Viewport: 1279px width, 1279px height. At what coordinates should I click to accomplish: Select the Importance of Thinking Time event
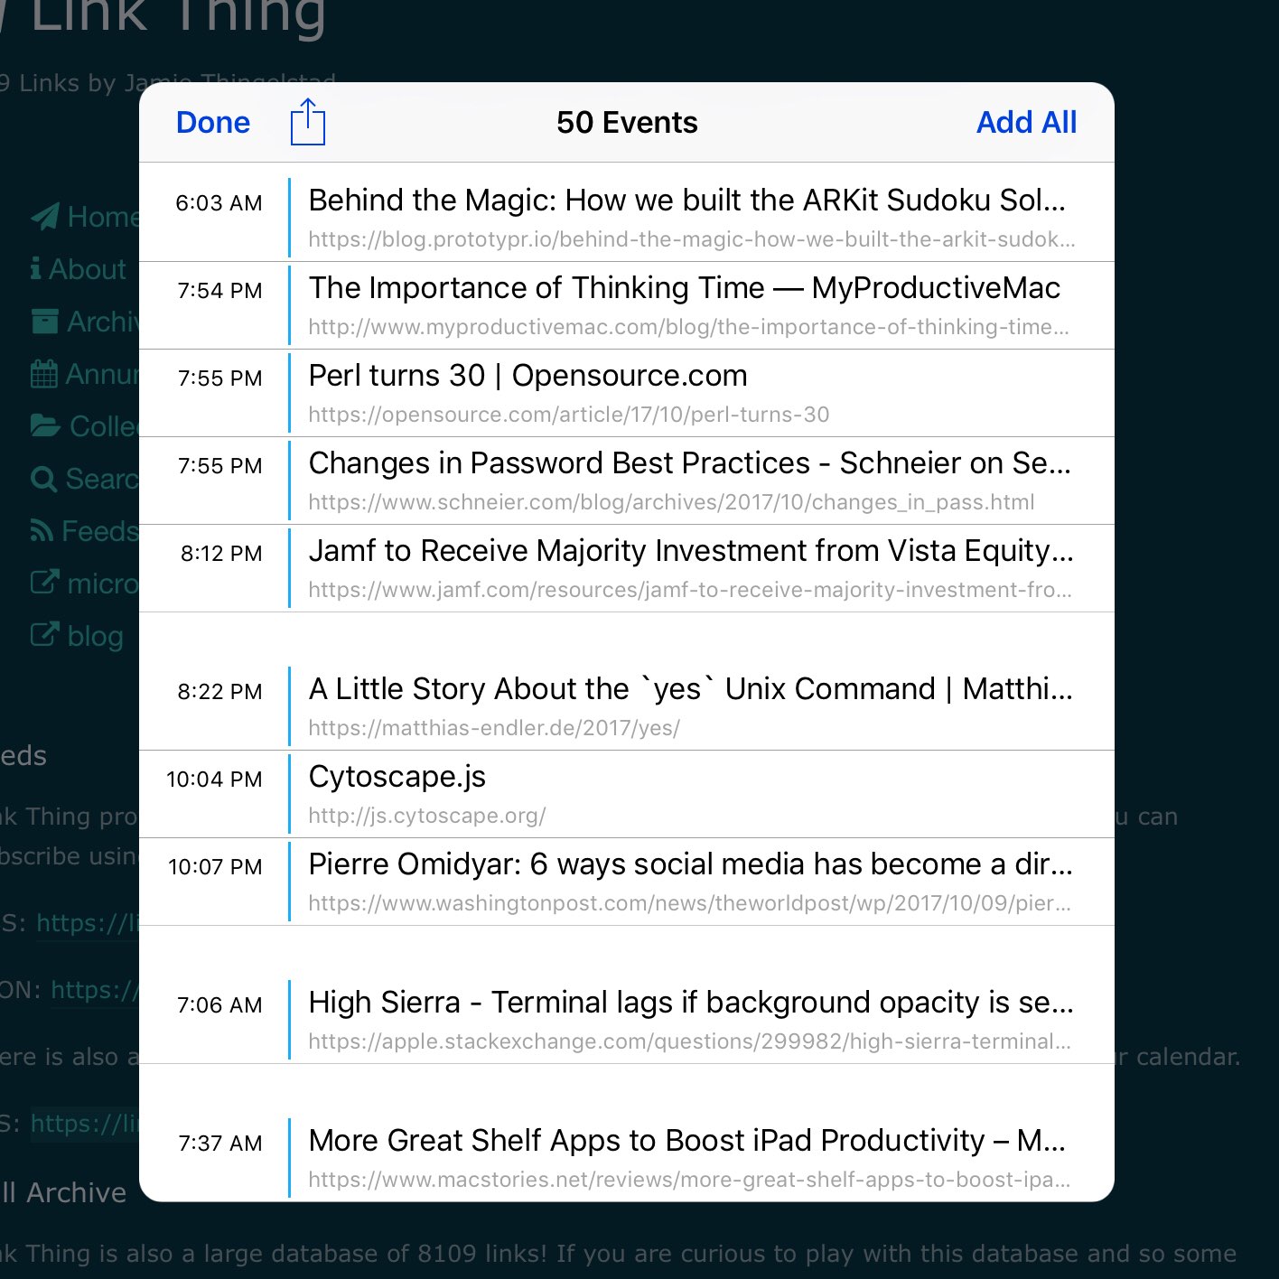coord(627,305)
